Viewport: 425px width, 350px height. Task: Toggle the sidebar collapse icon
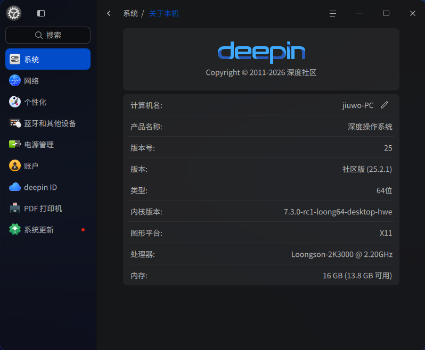pos(41,13)
